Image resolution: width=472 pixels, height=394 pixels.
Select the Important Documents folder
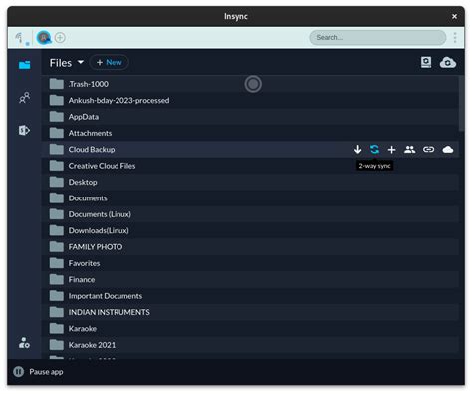click(x=250, y=296)
